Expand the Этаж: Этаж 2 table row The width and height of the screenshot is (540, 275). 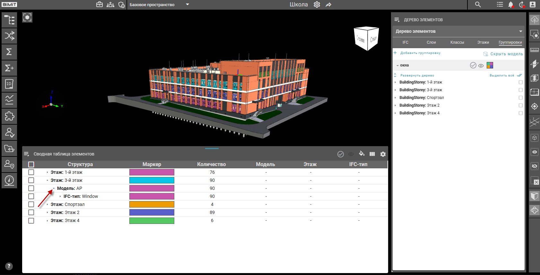(x=48, y=212)
